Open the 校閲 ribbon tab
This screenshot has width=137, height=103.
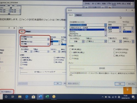point(129,4)
